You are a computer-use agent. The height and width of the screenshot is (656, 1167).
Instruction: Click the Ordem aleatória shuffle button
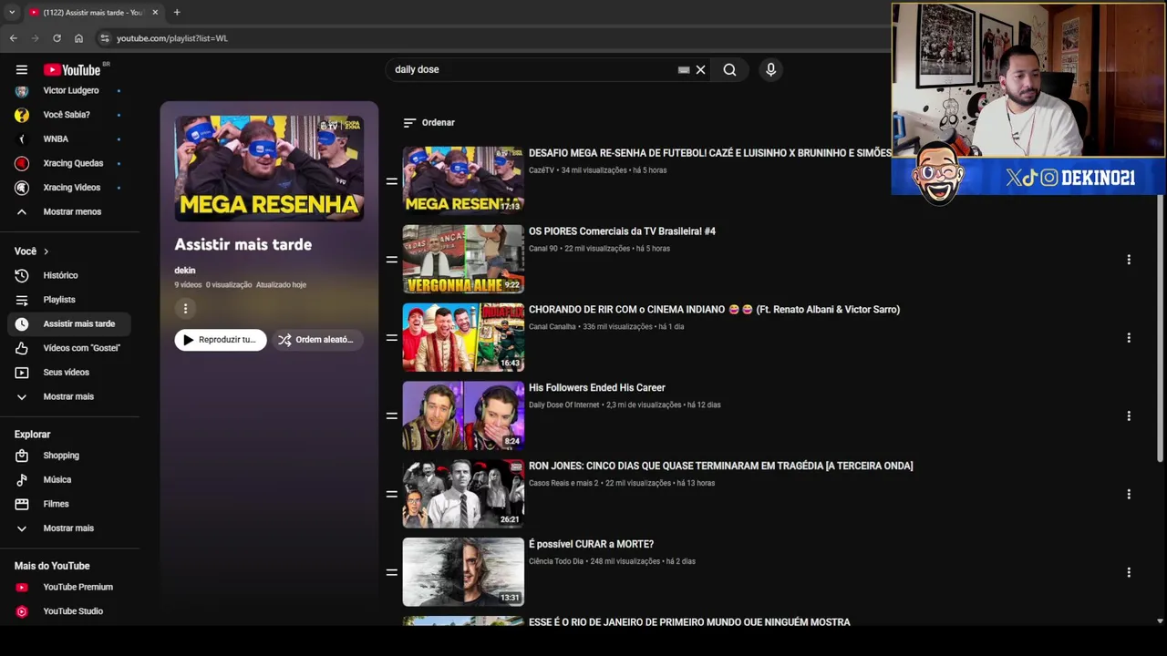pyautogui.click(x=317, y=340)
